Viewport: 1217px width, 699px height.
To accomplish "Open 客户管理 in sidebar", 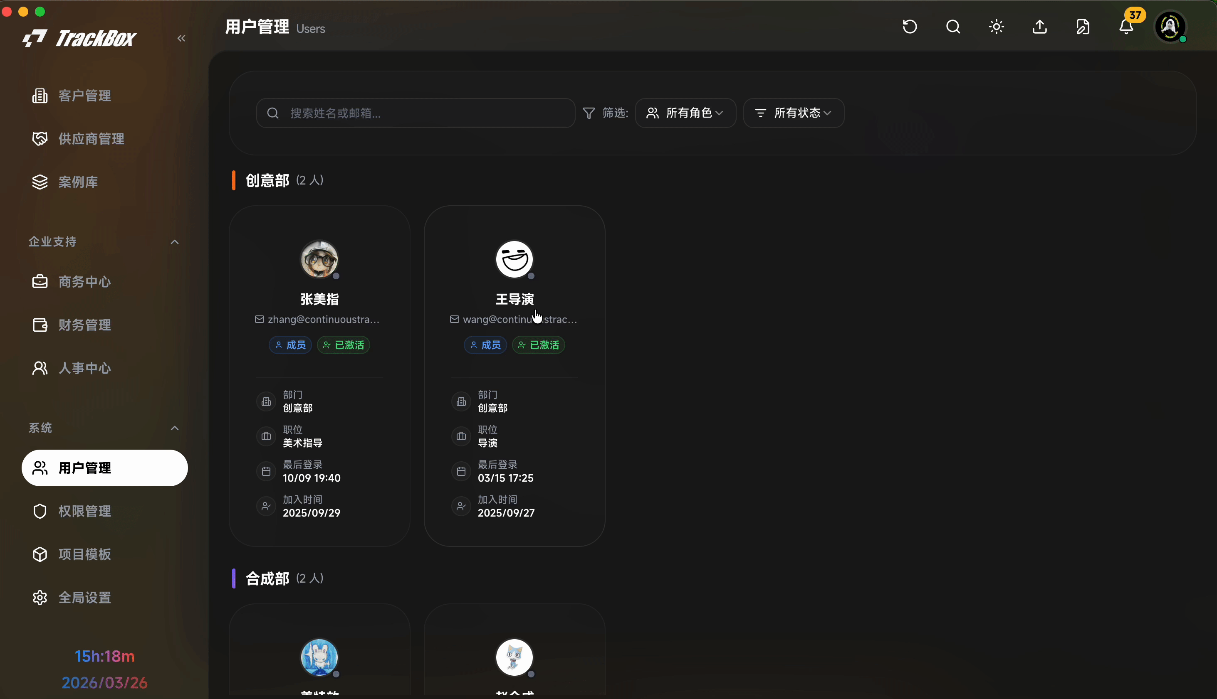I will (105, 96).
